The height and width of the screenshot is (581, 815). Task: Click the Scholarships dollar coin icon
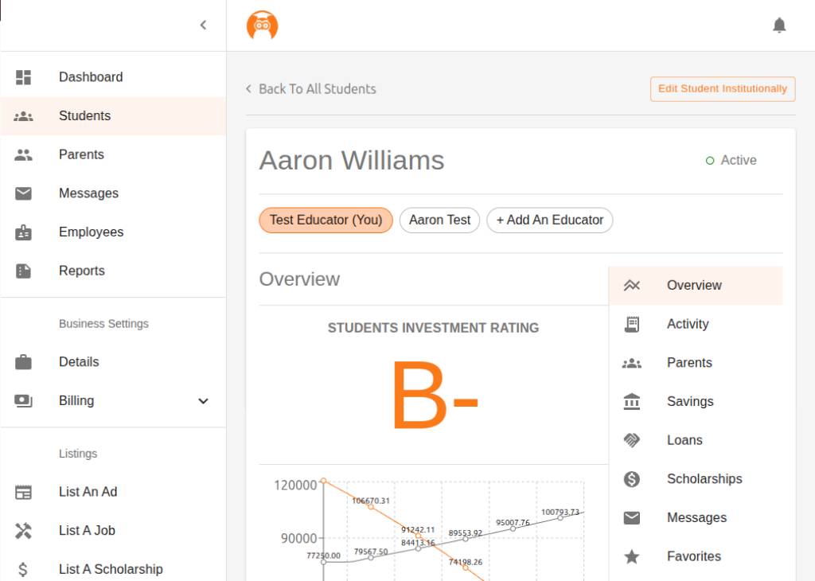[x=632, y=479]
